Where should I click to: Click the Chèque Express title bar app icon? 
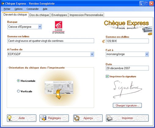3,3
